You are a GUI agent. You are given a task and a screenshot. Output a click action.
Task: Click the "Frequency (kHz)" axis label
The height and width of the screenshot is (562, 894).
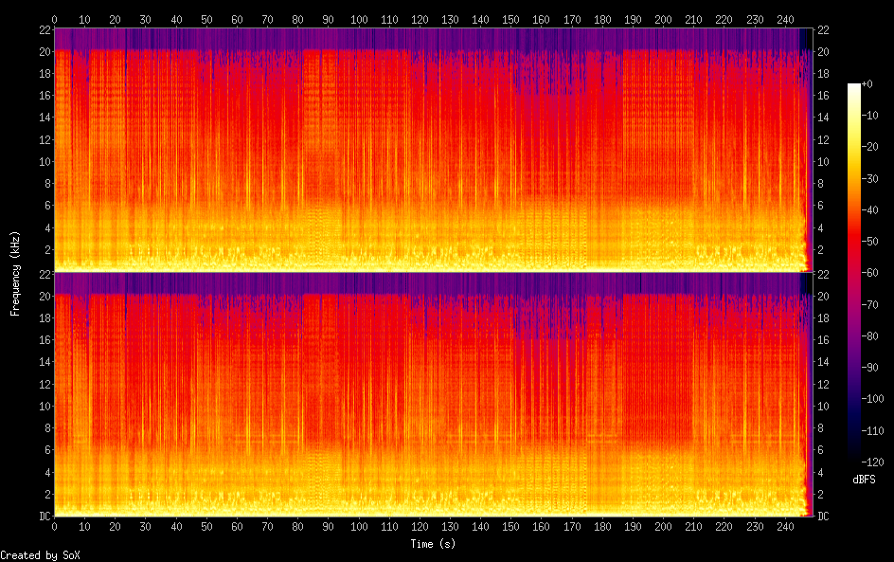[x=15, y=272]
